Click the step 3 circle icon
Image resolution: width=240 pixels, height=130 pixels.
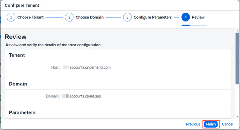coord(127,17)
